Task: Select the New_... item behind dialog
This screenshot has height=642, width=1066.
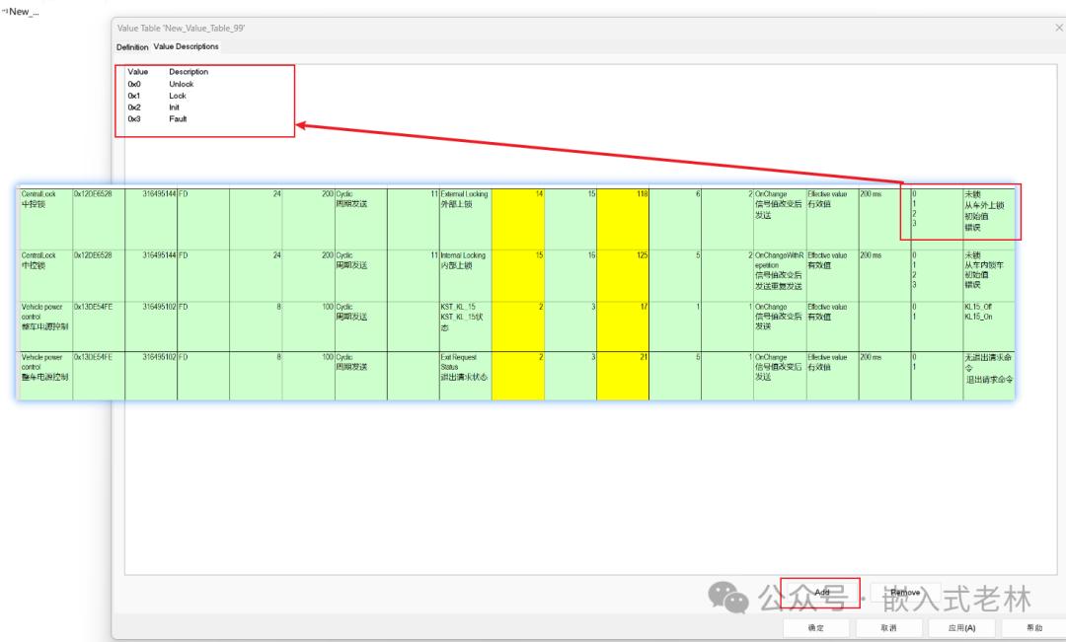Action: click(21, 12)
